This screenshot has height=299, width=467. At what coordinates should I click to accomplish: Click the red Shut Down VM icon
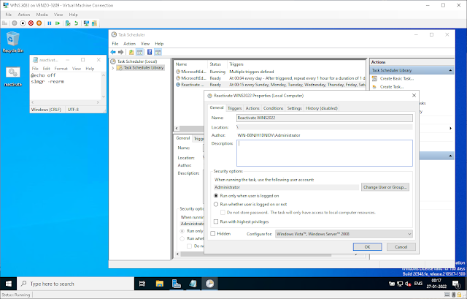[31, 23]
